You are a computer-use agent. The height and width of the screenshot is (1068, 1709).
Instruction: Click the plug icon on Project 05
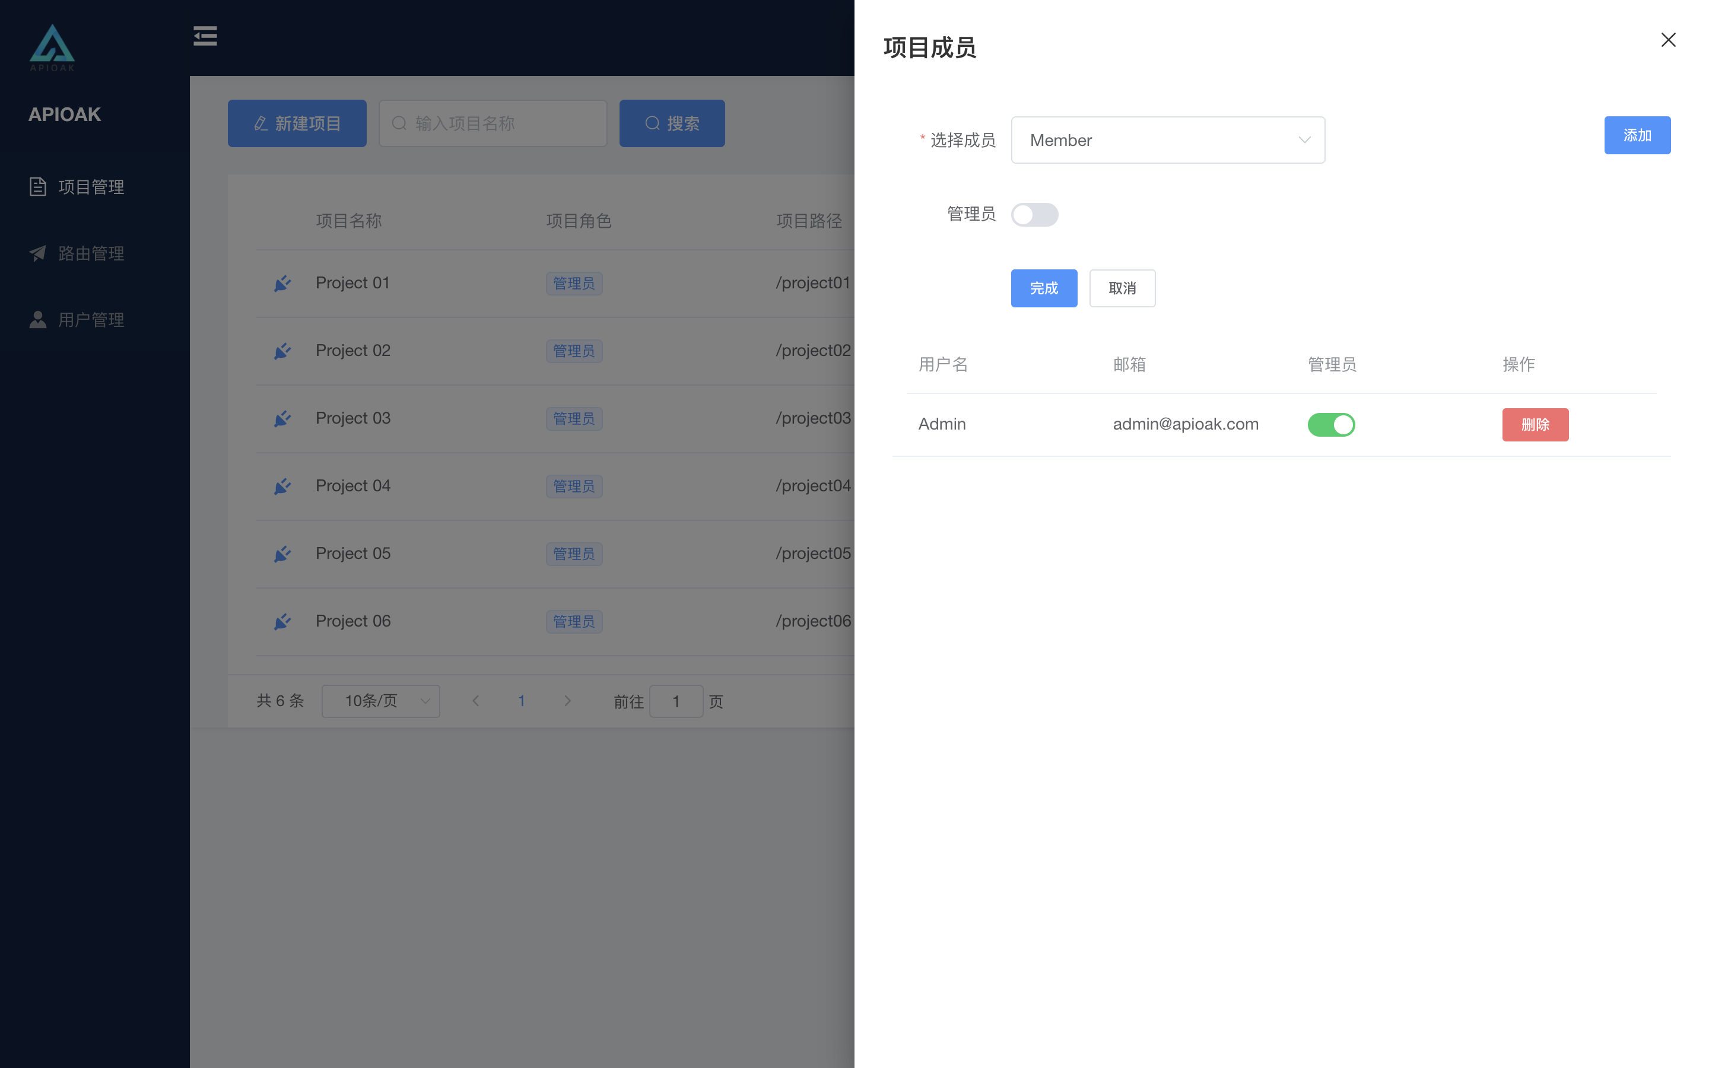tap(282, 554)
